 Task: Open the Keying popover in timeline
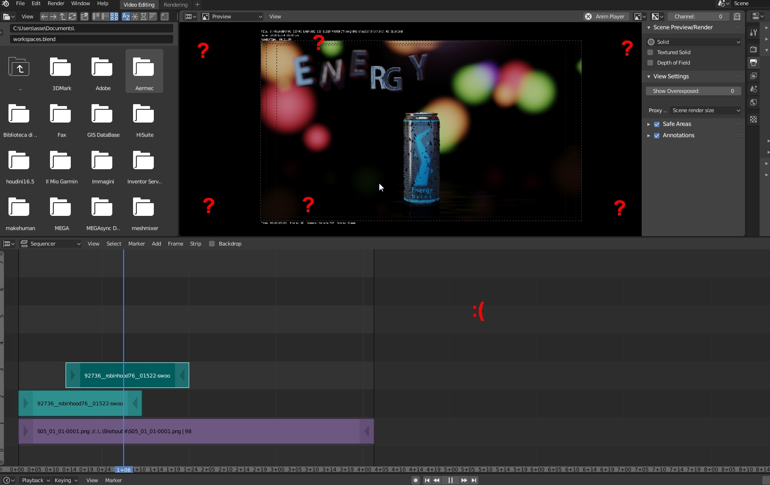(66, 480)
